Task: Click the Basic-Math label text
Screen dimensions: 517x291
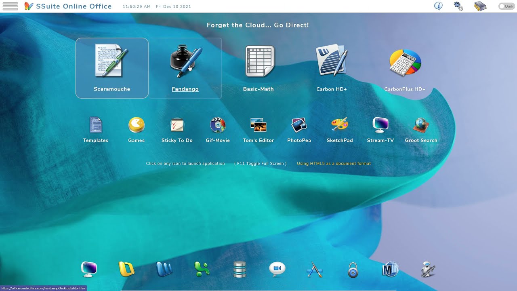Action: [x=258, y=89]
